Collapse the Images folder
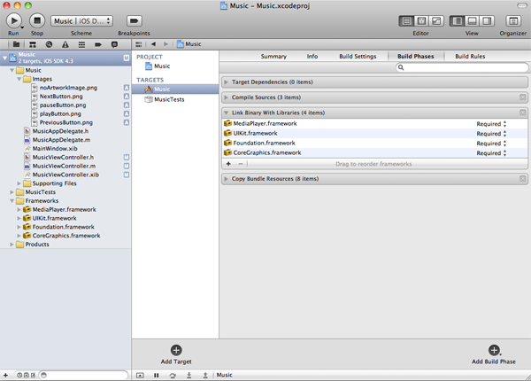Image resolution: width=531 pixels, height=381 pixels. [19, 79]
